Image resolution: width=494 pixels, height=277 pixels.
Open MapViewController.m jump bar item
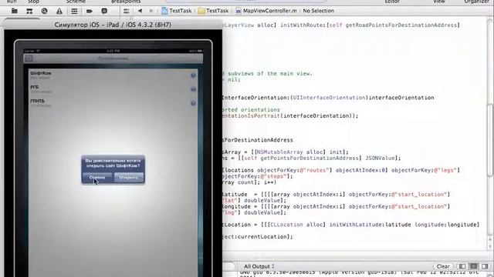[266, 11]
